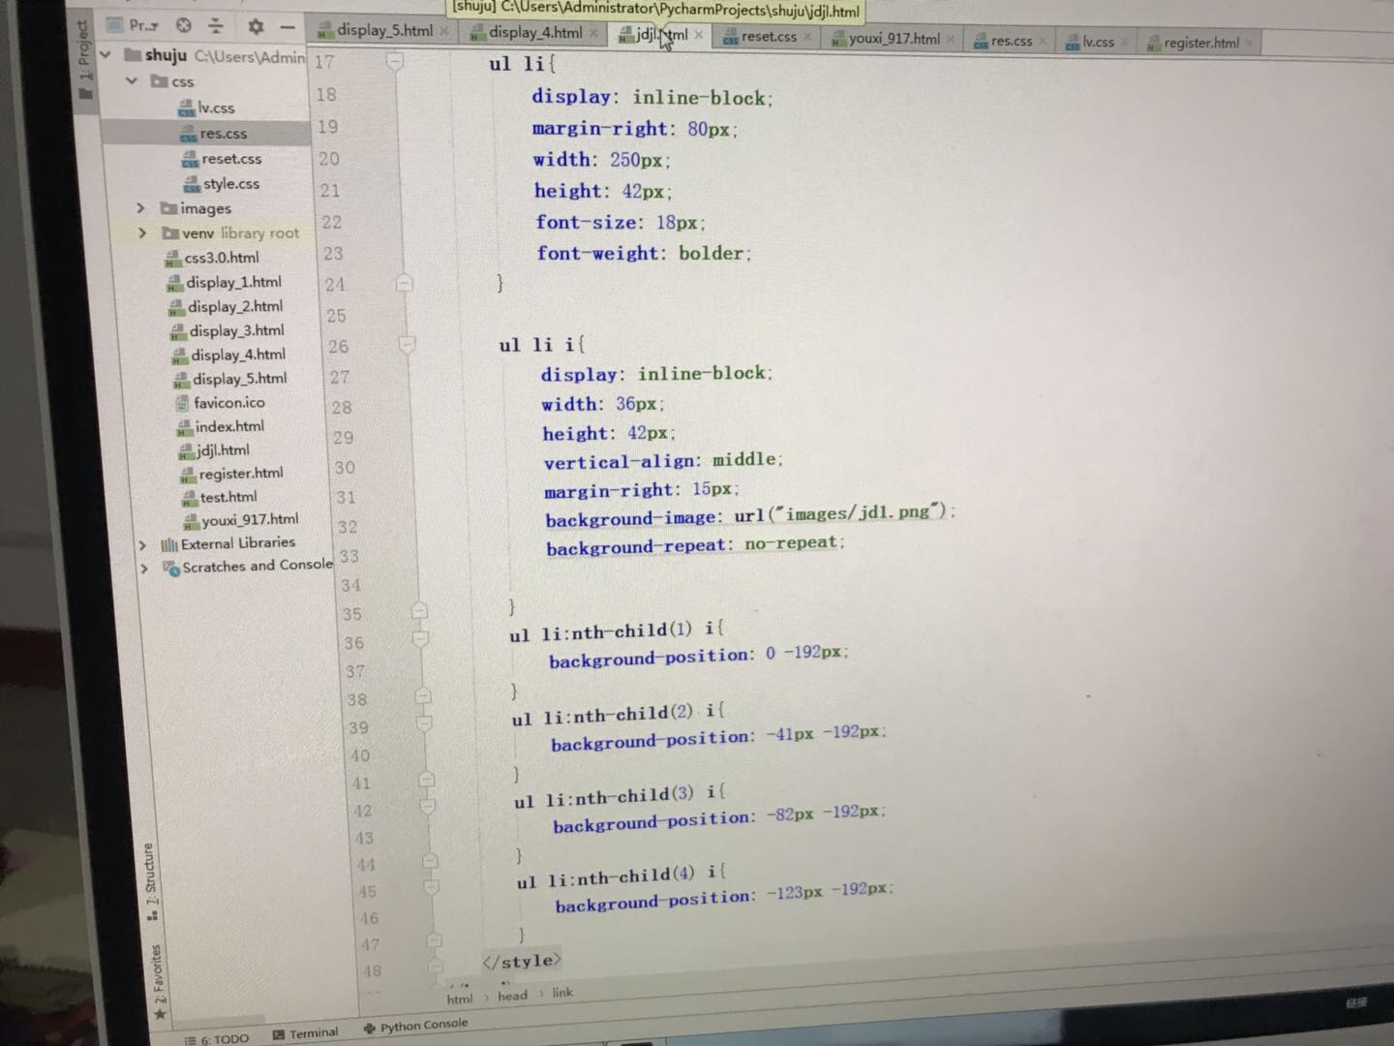Open the Terminal tool window
This screenshot has height=1046, width=1394.
point(306,1033)
